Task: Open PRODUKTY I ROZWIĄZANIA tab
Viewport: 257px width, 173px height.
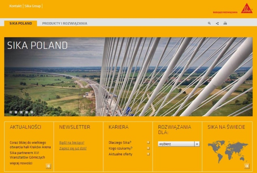Action: 65,23
